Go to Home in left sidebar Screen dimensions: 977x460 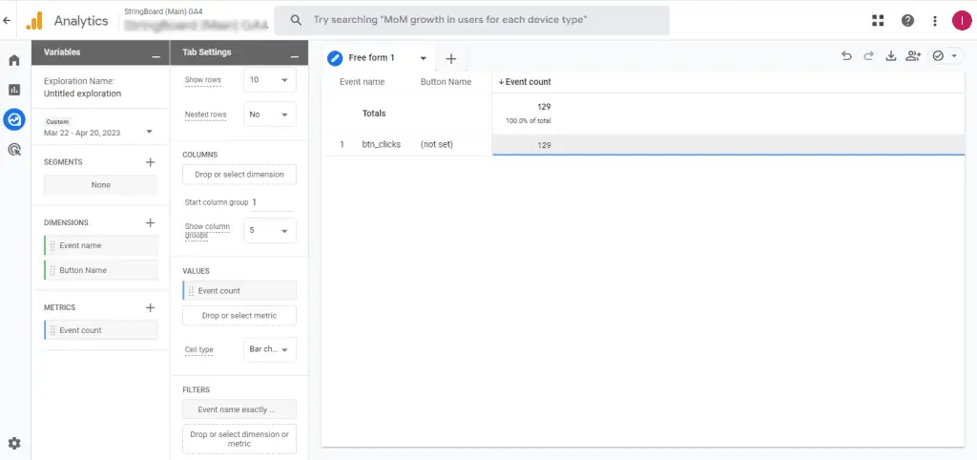[14, 60]
